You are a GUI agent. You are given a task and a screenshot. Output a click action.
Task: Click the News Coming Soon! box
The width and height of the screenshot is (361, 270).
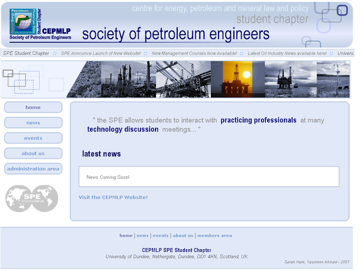[x=209, y=176]
